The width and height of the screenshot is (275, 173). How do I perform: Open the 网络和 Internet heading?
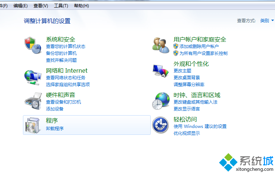coord(67,71)
